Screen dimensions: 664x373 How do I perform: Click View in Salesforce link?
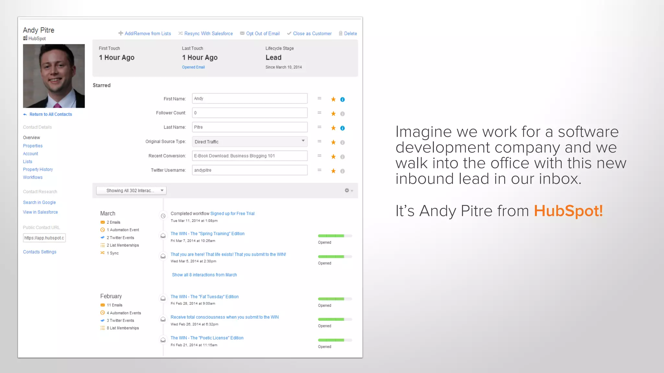(40, 212)
